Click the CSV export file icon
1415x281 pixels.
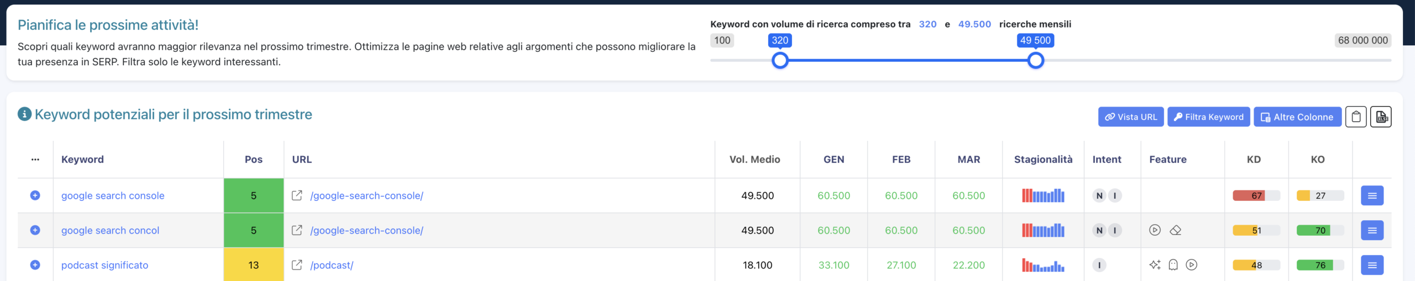[1381, 117]
